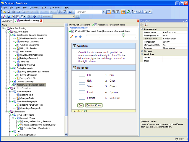
Task: Click the Remediation Always property value
Action: click(x=175, y=42)
